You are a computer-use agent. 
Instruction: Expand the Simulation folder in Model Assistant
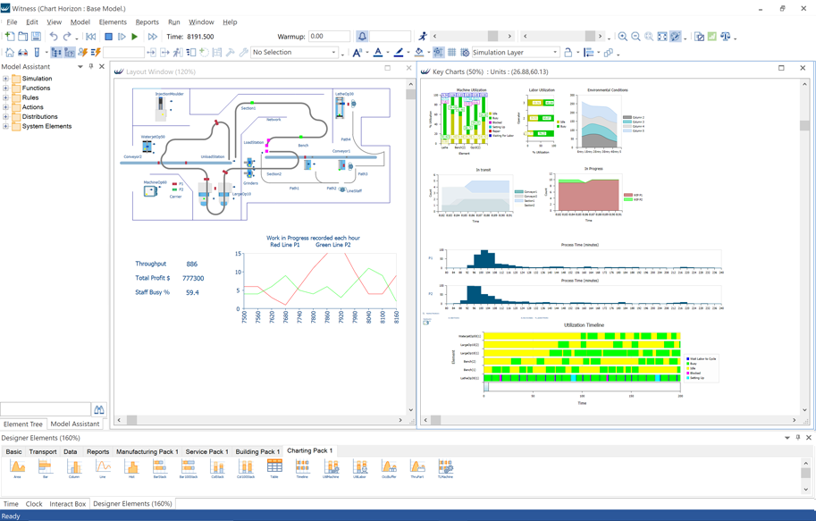(x=5, y=79)
